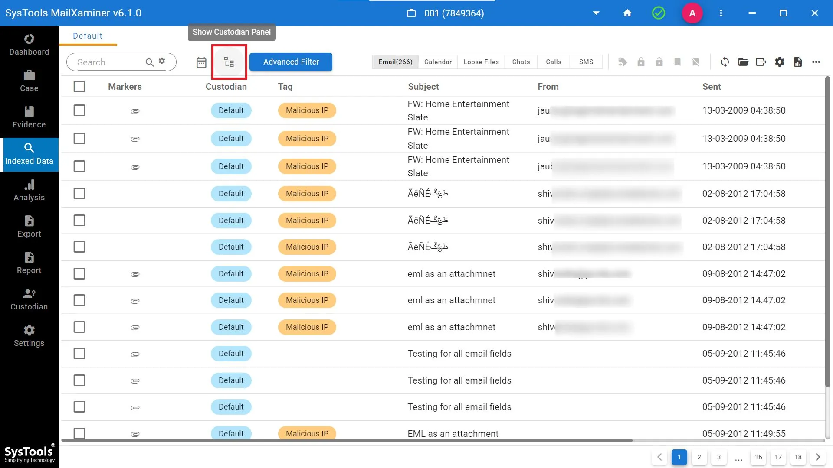
Task: Select checkbox for first eml as an attachmnet row
Action: tap(79, 274)
